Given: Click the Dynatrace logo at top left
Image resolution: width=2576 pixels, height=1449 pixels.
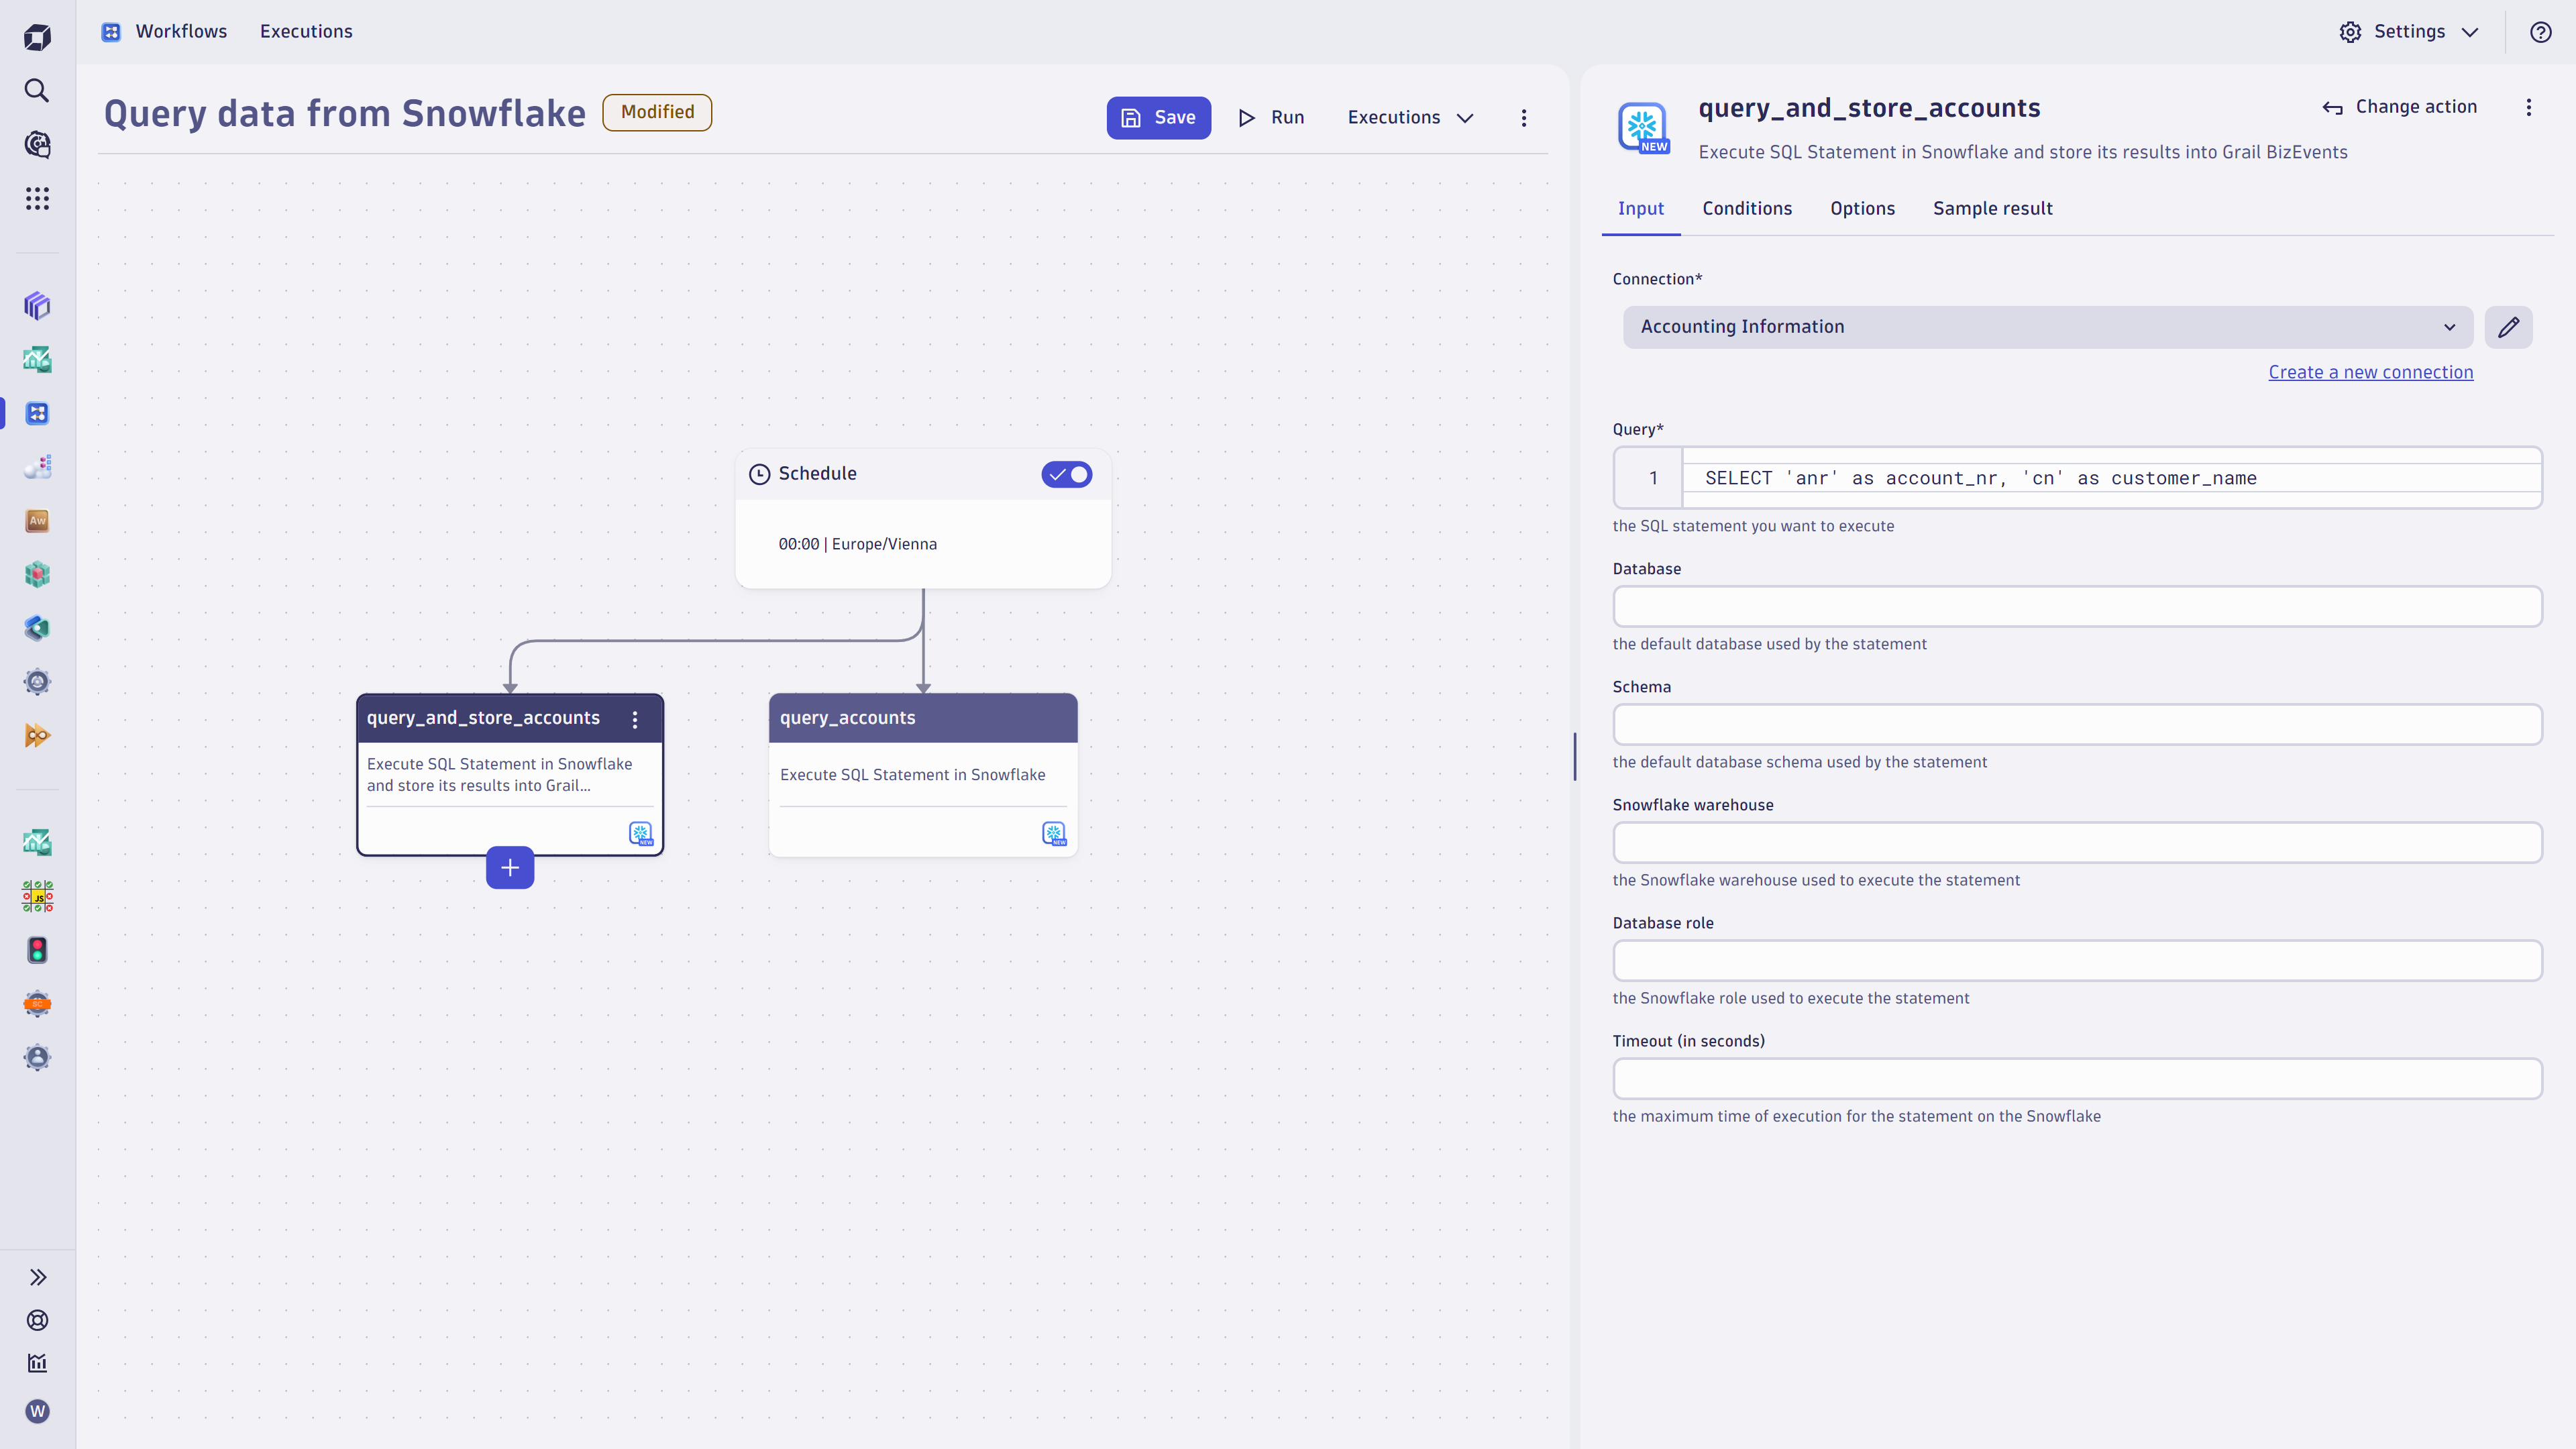Looking at the screenshot, I should [37, 36].
